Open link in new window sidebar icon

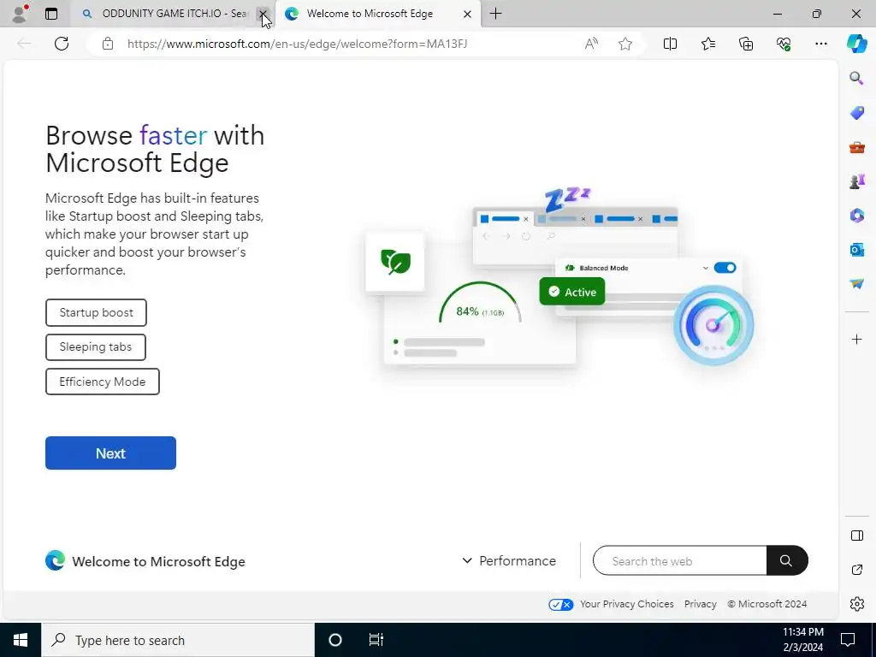pyautogui.click(x=856, y=570)
